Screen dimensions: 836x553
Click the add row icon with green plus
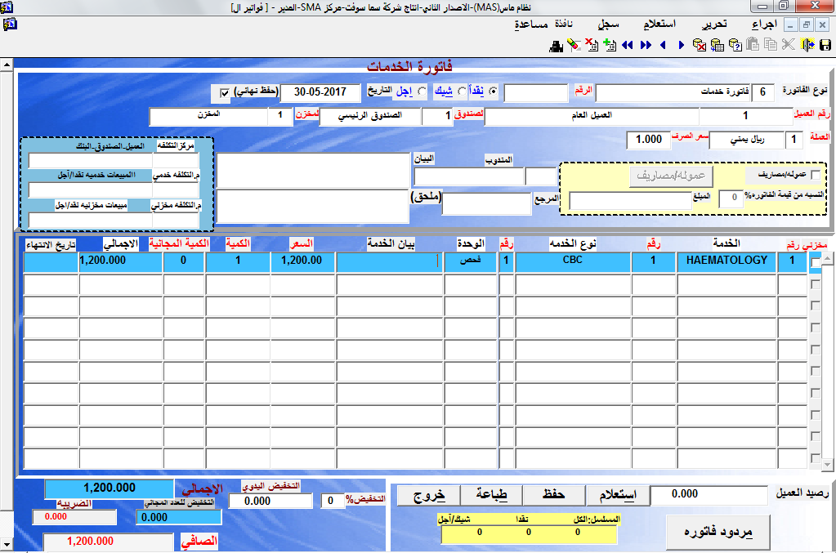(x=608, y=45)
